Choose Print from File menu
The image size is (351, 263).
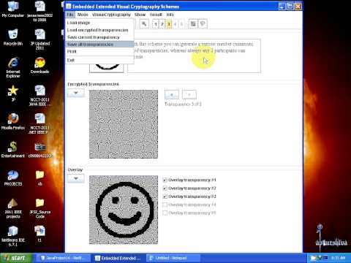pos(99,51)
